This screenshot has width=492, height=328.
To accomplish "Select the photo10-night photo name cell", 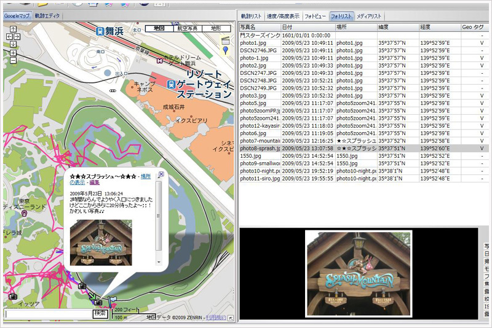I will (x=260, y=171).
